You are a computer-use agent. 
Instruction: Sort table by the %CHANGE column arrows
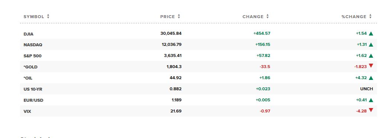pos(371,16)
